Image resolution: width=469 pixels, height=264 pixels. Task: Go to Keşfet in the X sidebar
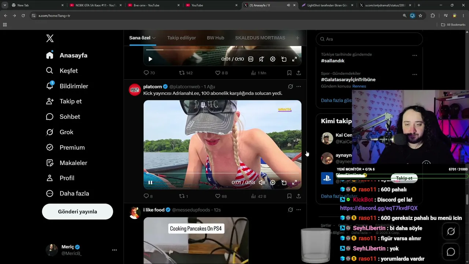pyautogui.click(x=62, y=70)
